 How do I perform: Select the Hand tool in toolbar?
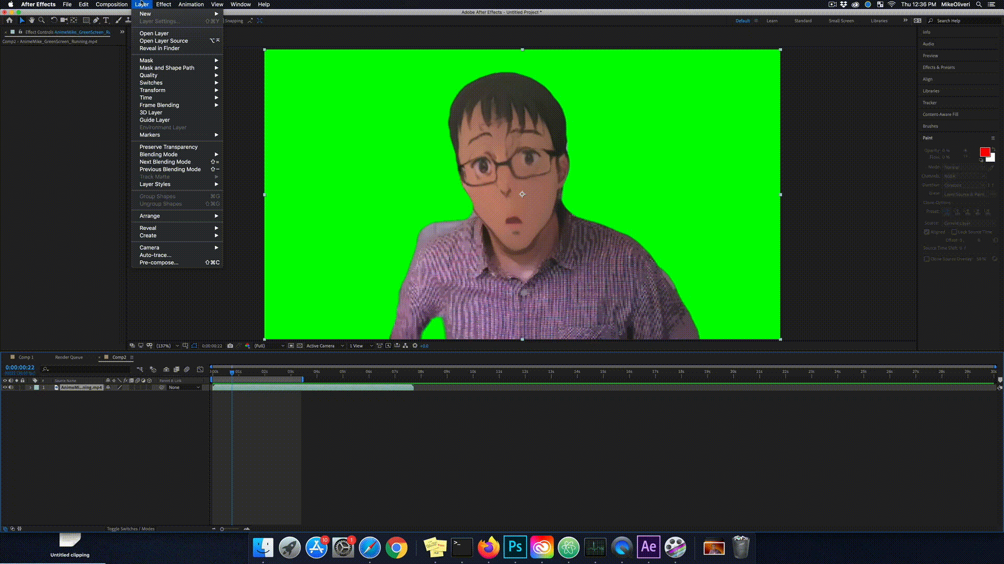pyautogui.click(x=31, y=20)
